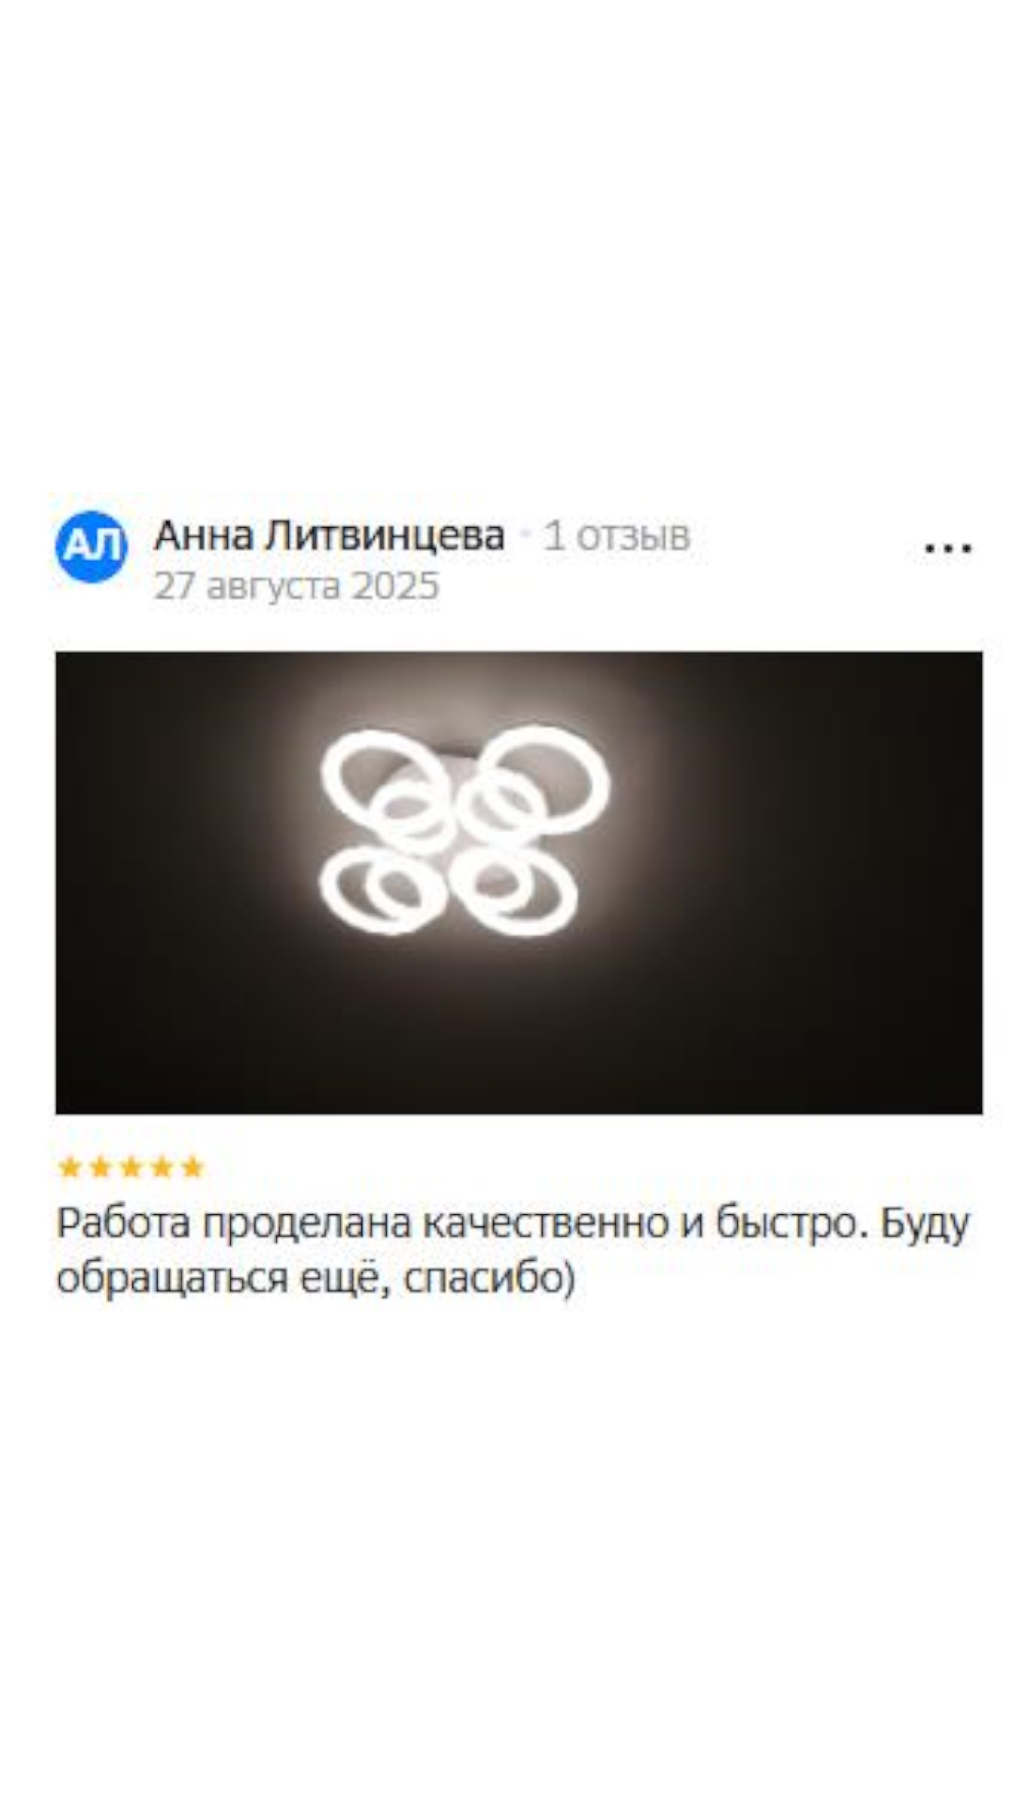Click the top-left glowing ring in photo
The width and height of the screenshot is (1014, 1803).
pyautogui.click(x=380, y=779)
